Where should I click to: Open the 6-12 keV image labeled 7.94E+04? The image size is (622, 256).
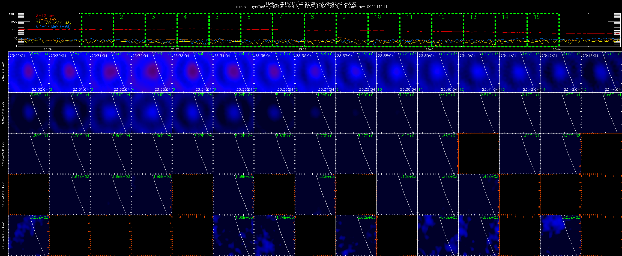click(151, 113)
